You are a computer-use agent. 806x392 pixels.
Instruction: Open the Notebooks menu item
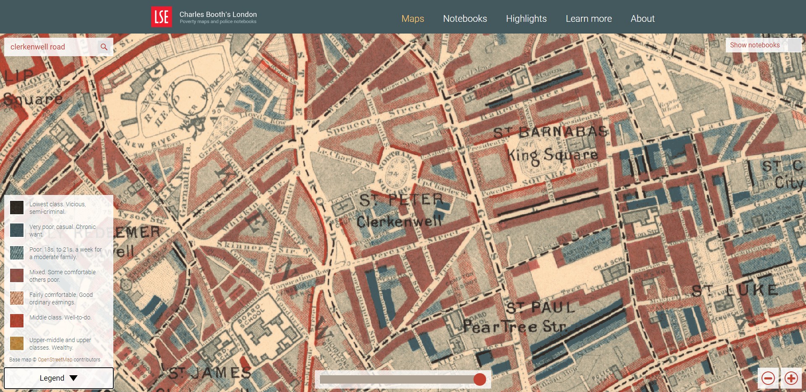pos(465,18)
